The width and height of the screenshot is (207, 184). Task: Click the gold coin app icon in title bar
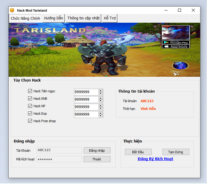[x=12, y=10]
